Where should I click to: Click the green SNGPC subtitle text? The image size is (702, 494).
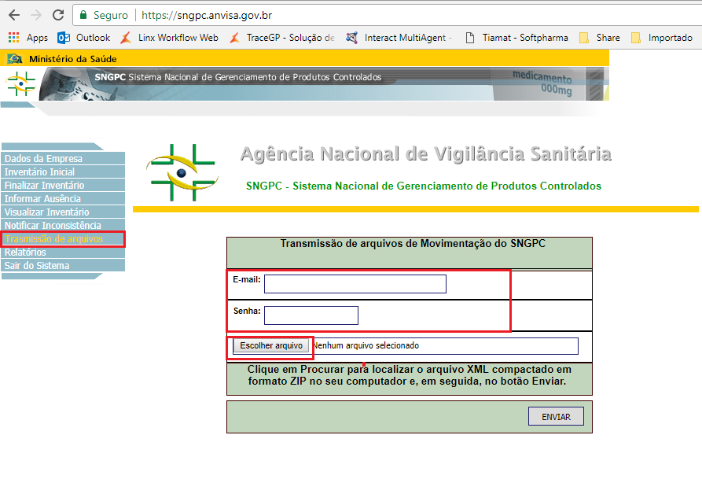point(424,186)
